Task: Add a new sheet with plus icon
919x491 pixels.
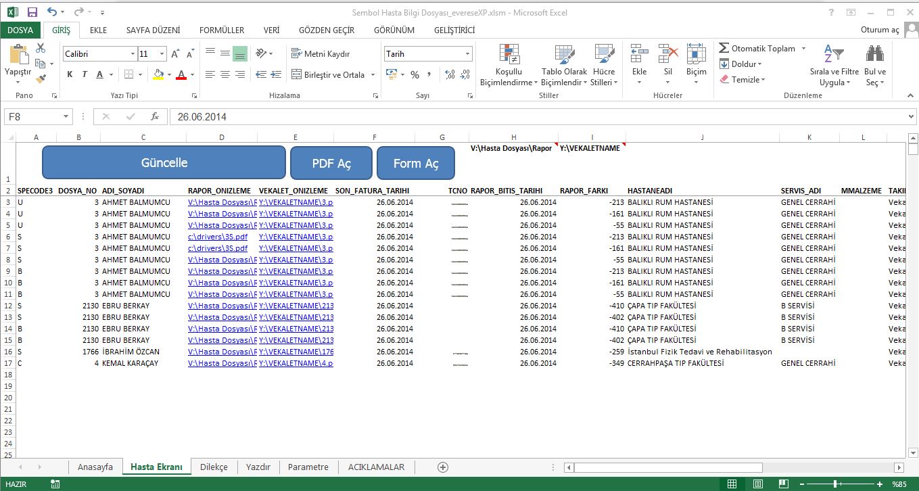Action: coord(443,467)
